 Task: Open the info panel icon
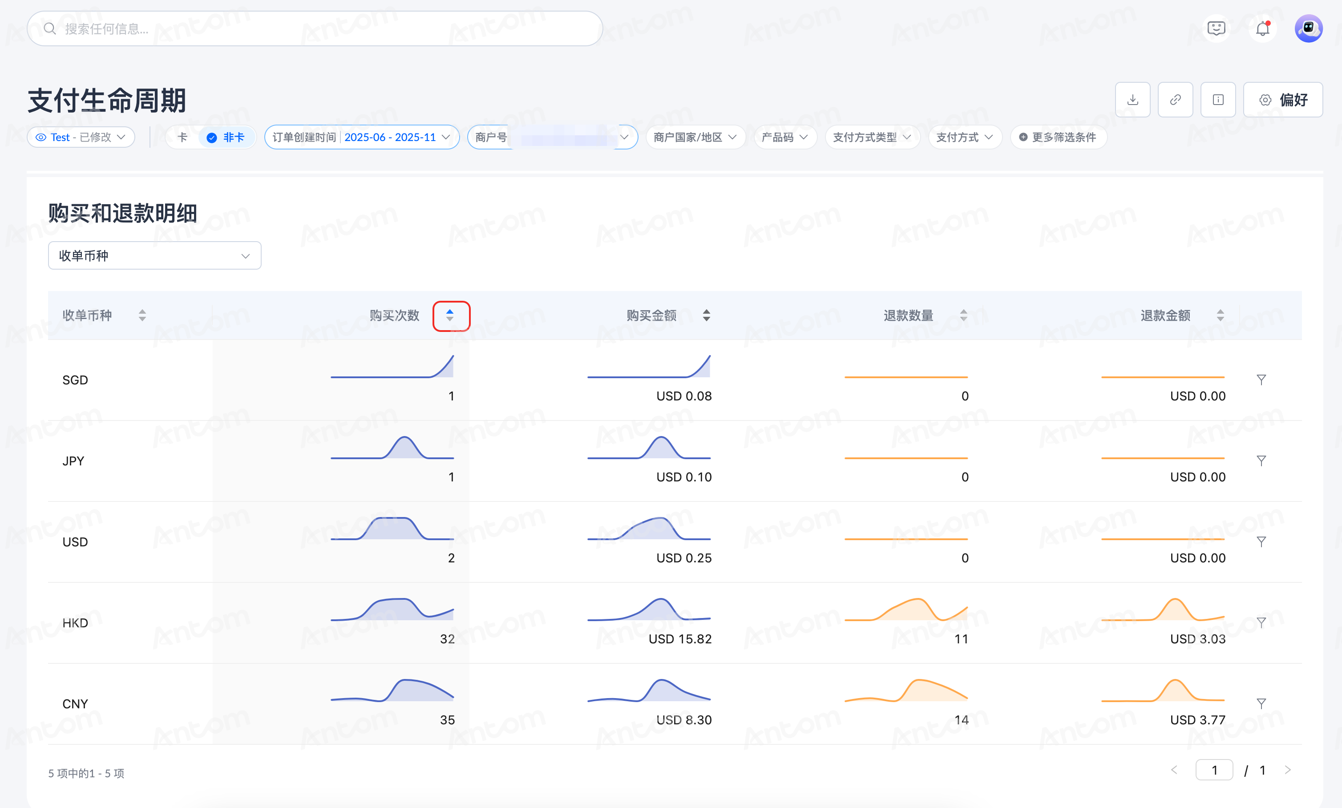[1218, 100]
